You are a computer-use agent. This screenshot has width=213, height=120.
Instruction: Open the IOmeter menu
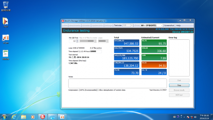click(86, 25)
